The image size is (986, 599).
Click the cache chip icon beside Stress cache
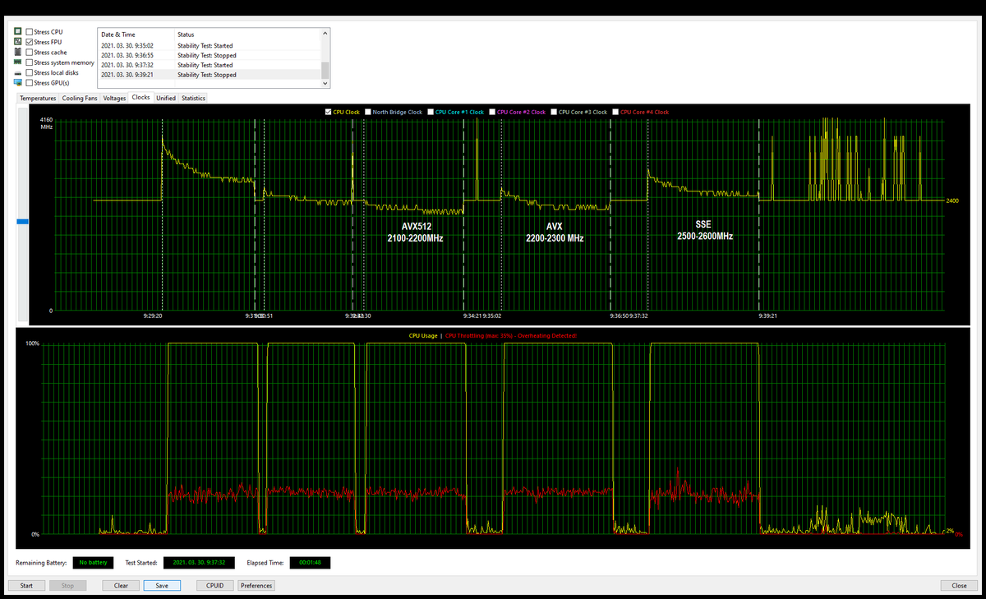click(18, 52)
